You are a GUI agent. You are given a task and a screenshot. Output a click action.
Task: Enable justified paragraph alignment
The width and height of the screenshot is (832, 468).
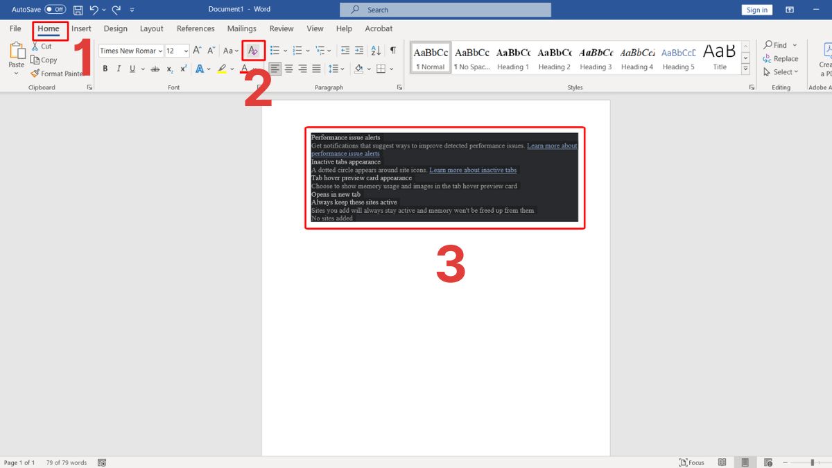(x=317, y=68)
